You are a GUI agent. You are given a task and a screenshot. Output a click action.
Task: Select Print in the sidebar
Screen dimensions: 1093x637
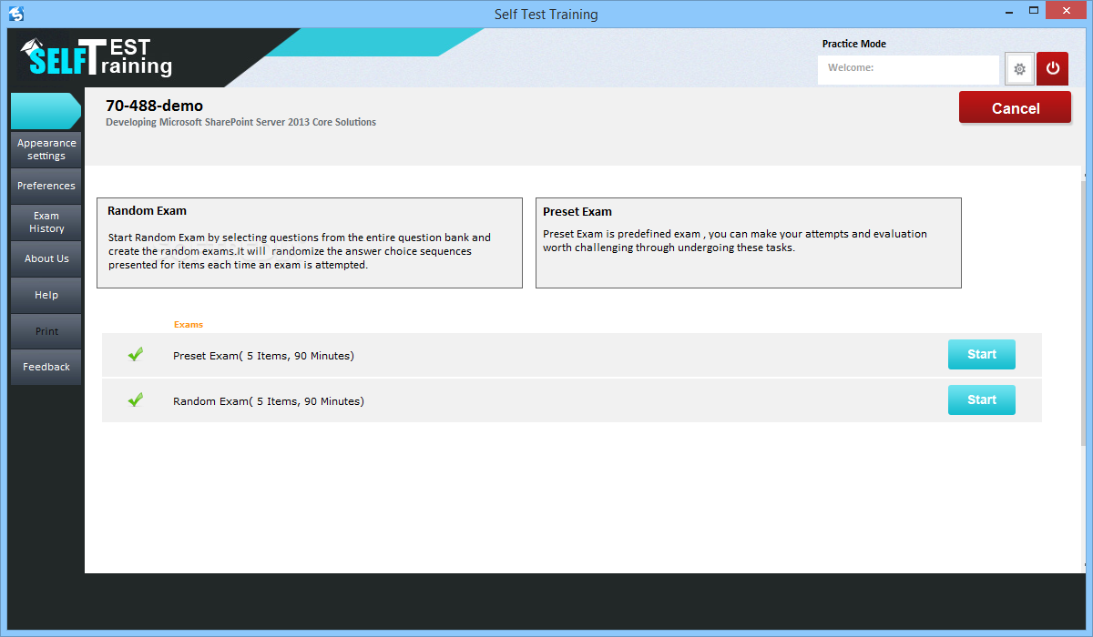tap(46, 331)
